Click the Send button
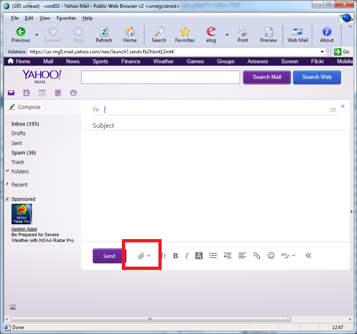The width and height of the screenshot is (357, 334). pos(109,256)
